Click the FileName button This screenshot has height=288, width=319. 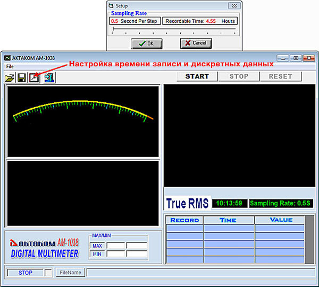70,273
